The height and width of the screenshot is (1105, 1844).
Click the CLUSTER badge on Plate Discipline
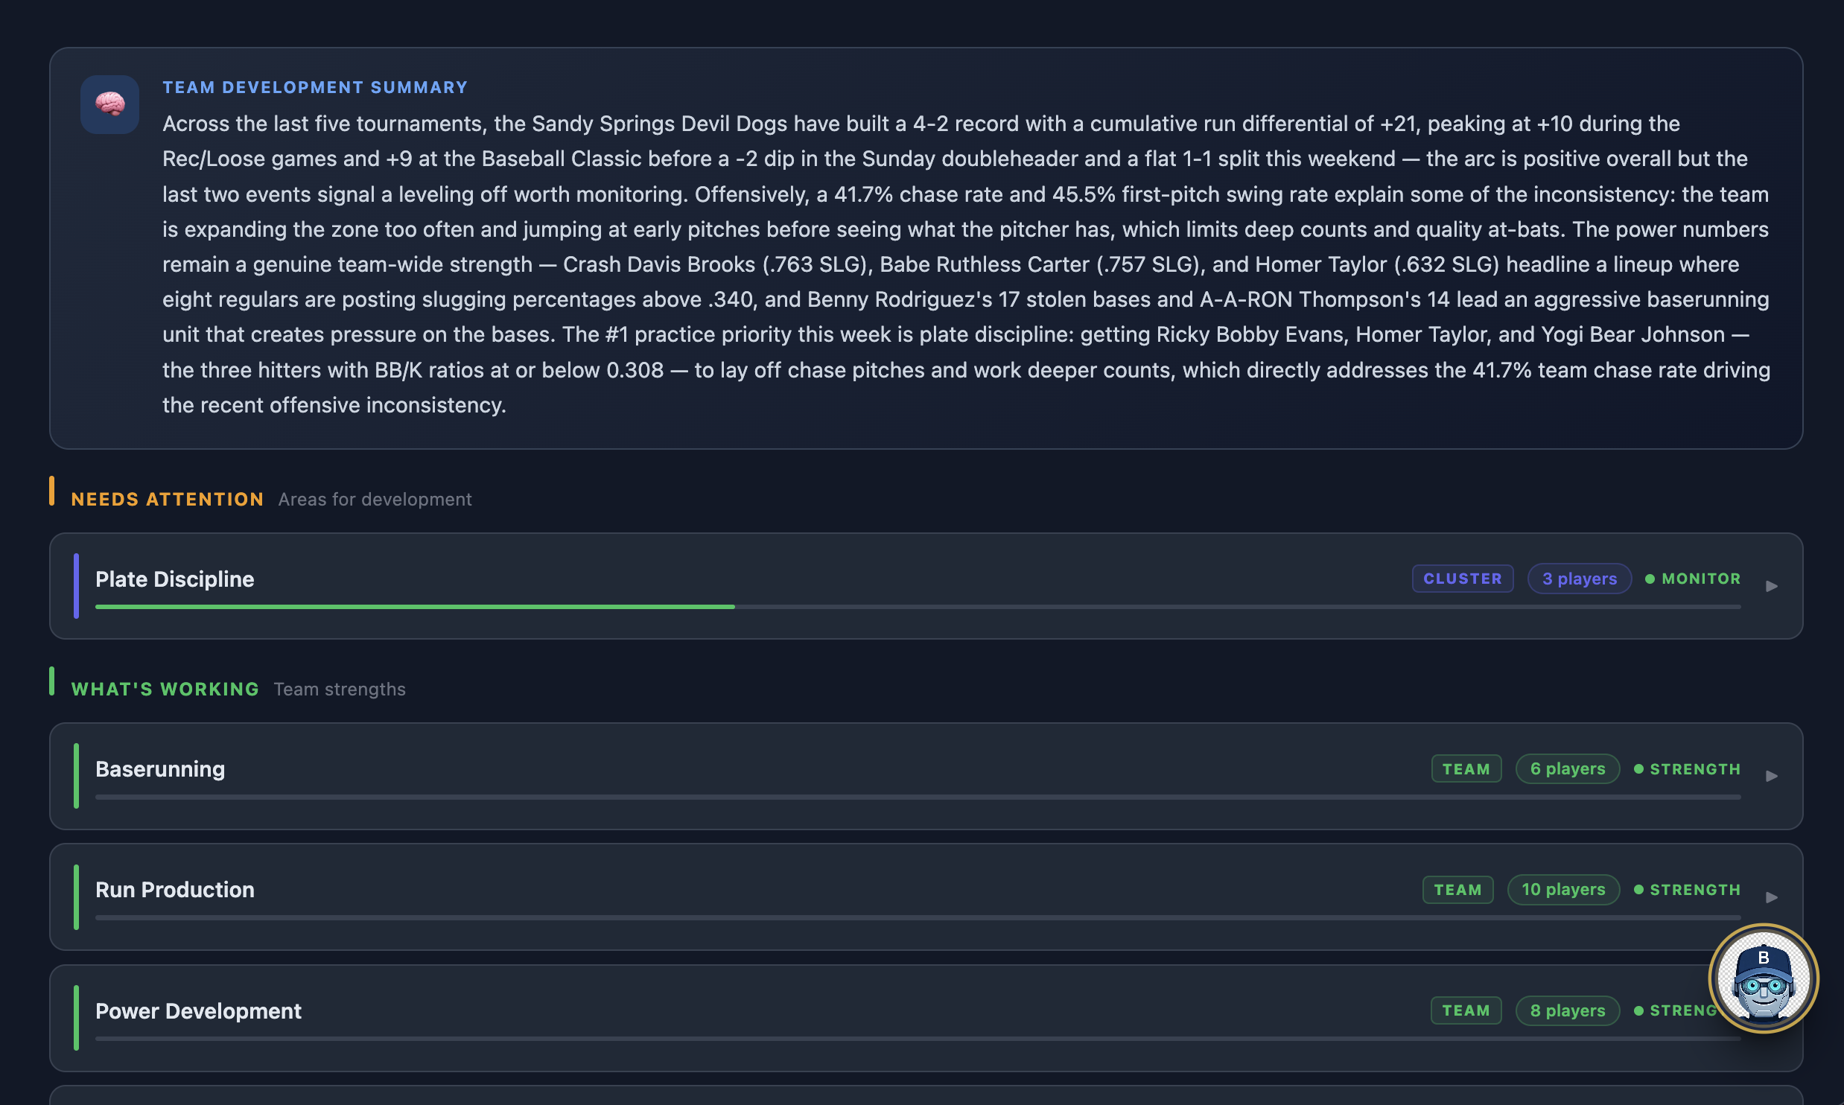(1462, 579)
